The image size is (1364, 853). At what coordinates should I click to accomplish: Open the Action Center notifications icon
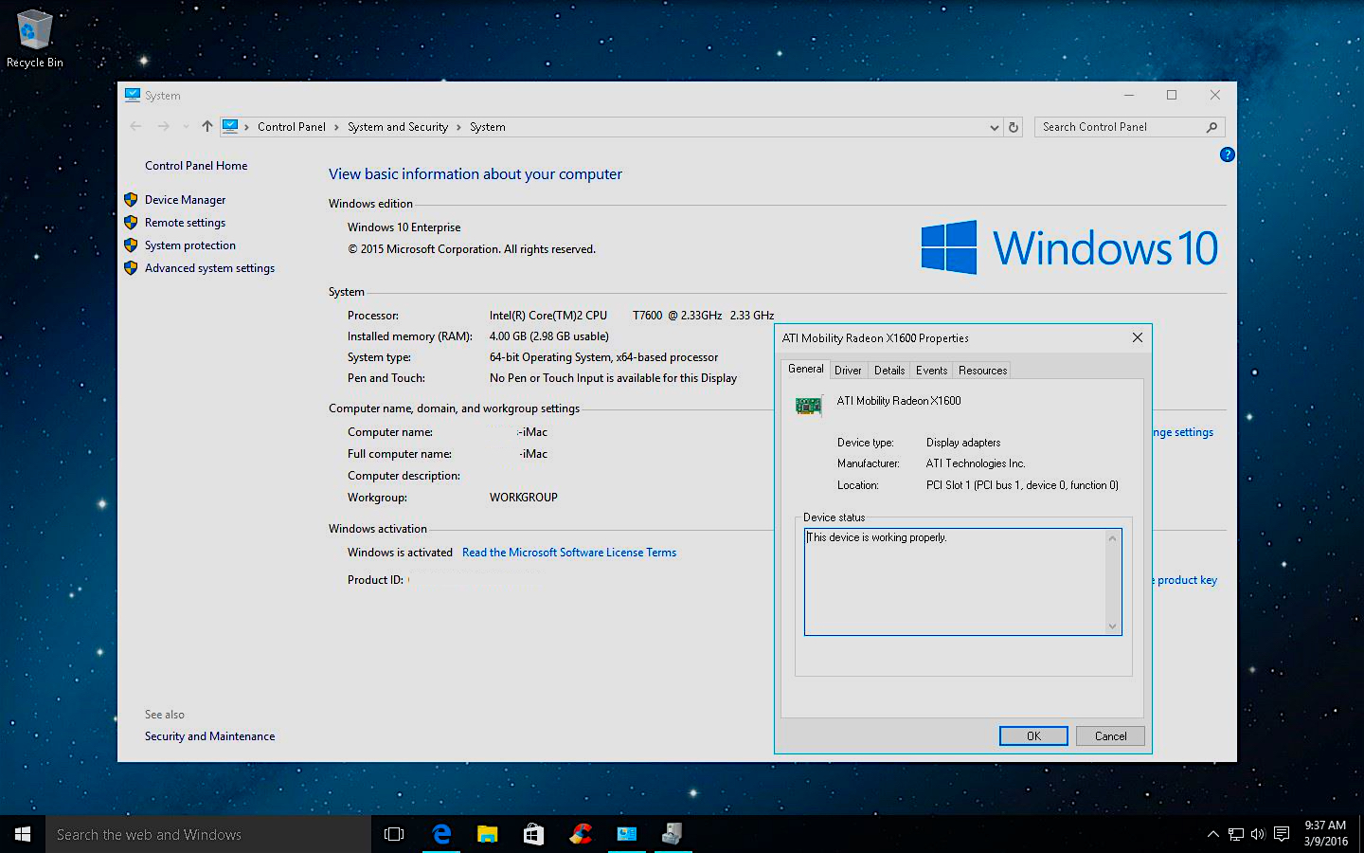pyautogui.click(x=1282, y=834)
